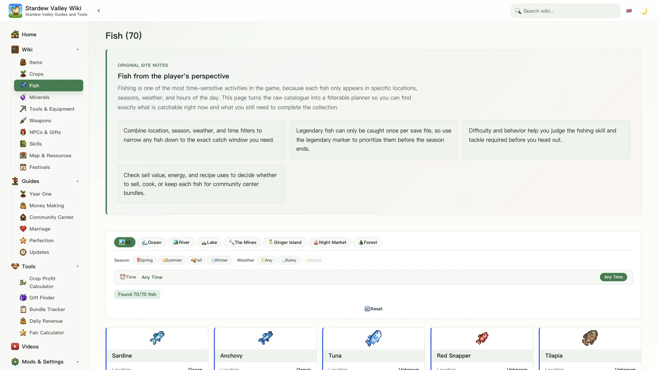Toggle the Fall season filter
Viewport: 658px width, 370px height.
tap(196, 260)
